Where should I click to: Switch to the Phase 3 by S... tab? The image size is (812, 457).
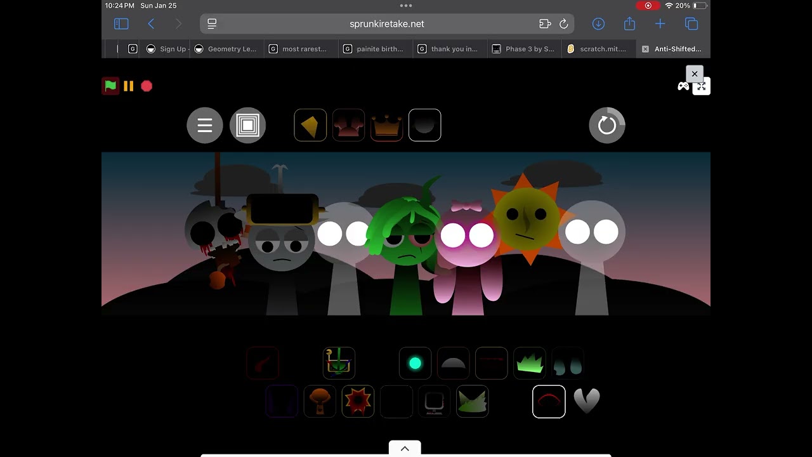[x=523, y=49]
